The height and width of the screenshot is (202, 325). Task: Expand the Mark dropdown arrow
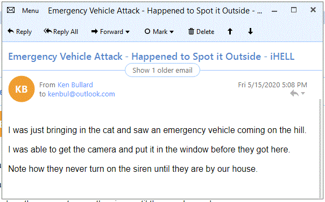click(x=172, y=32)
